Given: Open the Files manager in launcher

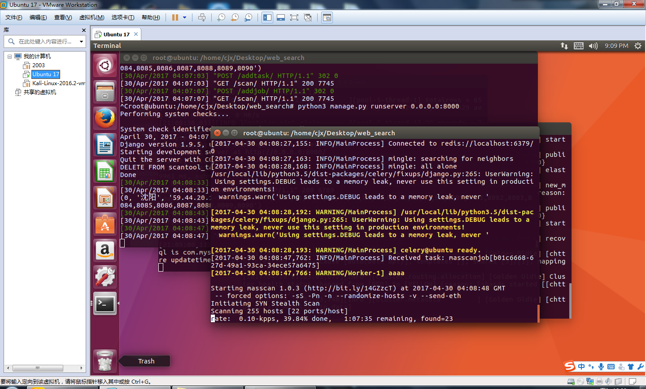Looking at the screenshot, I should coord(105,92).
